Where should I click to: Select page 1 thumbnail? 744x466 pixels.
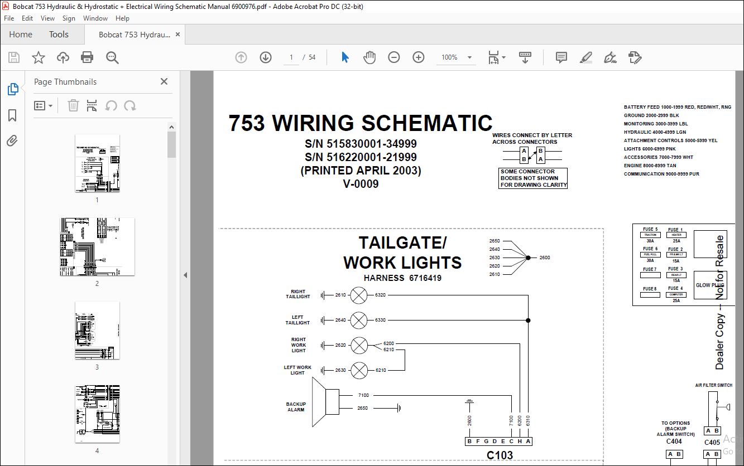(x=97, y=163)
